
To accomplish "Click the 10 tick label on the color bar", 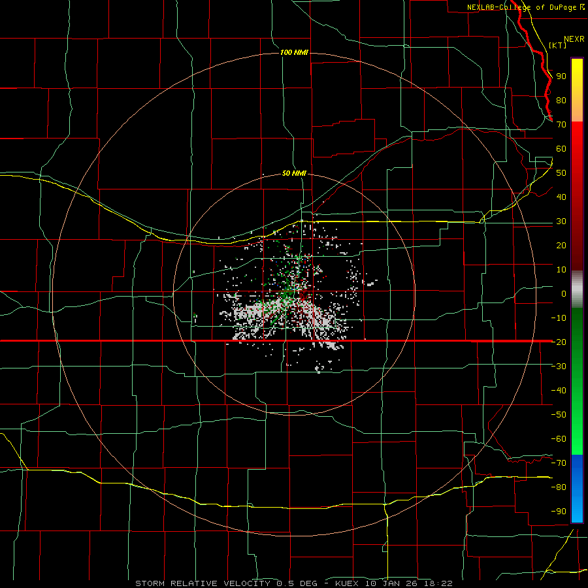I will (561, 270).
